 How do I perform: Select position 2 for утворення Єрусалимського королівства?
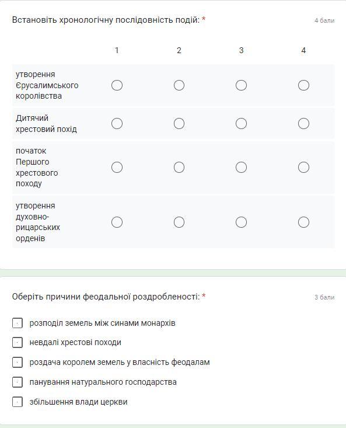(179, 85)
